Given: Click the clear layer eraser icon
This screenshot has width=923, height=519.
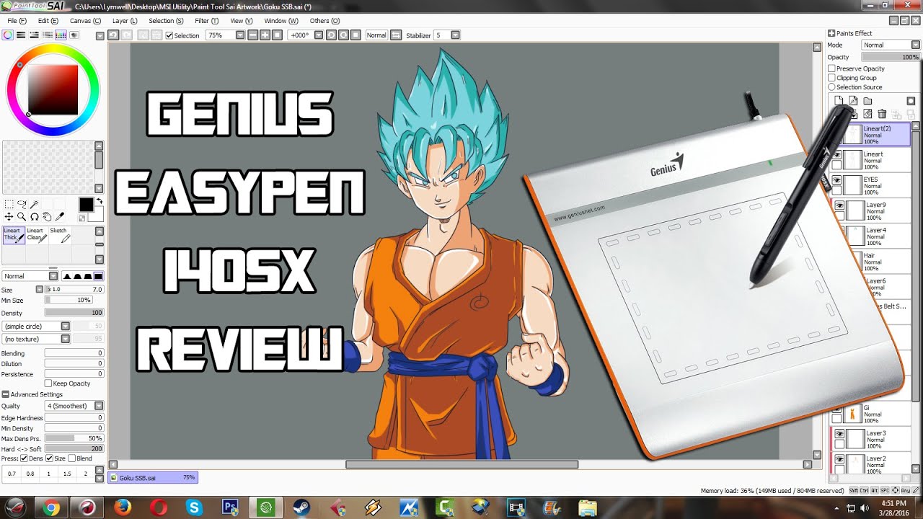Looking at the screenshot, I should click(867, 114).
